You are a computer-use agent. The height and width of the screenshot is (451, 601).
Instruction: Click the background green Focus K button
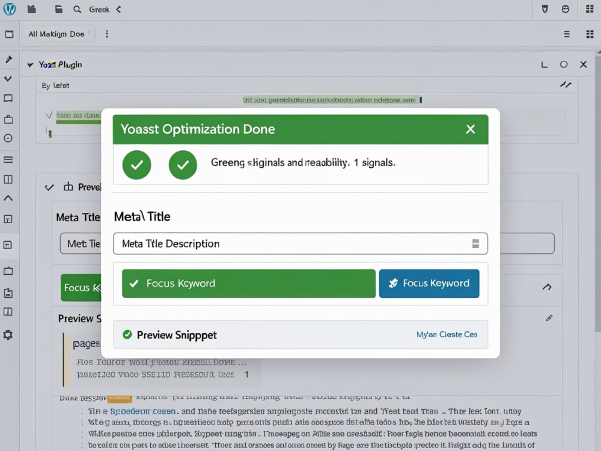pyautogui.click(x=81, y=287)
